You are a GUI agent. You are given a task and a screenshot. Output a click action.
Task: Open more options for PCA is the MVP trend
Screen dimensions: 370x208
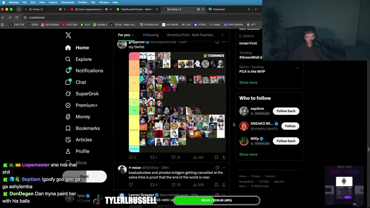[297, 68]
